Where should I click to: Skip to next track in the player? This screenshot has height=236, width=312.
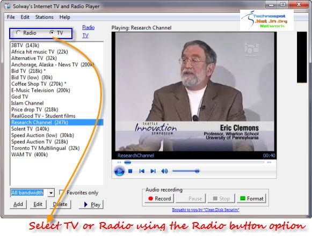coord(153,171)
